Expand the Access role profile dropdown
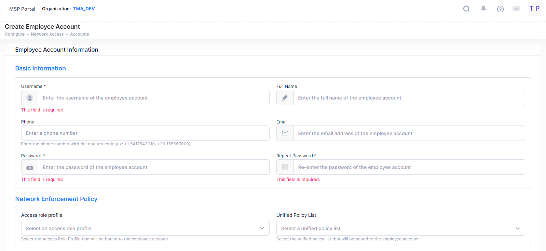The height and width of the screenshot is (251, 546). pyautogui.click(x=145, y=228)
